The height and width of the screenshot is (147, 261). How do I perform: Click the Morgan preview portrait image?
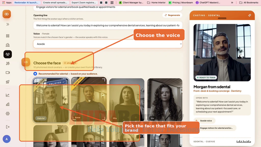point(222,53)
